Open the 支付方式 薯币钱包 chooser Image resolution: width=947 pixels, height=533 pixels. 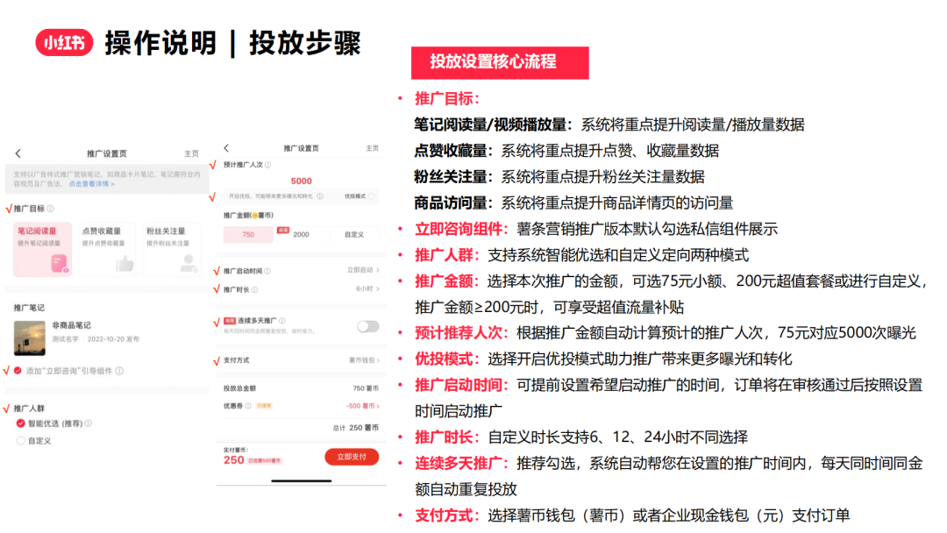coord(301,360)
